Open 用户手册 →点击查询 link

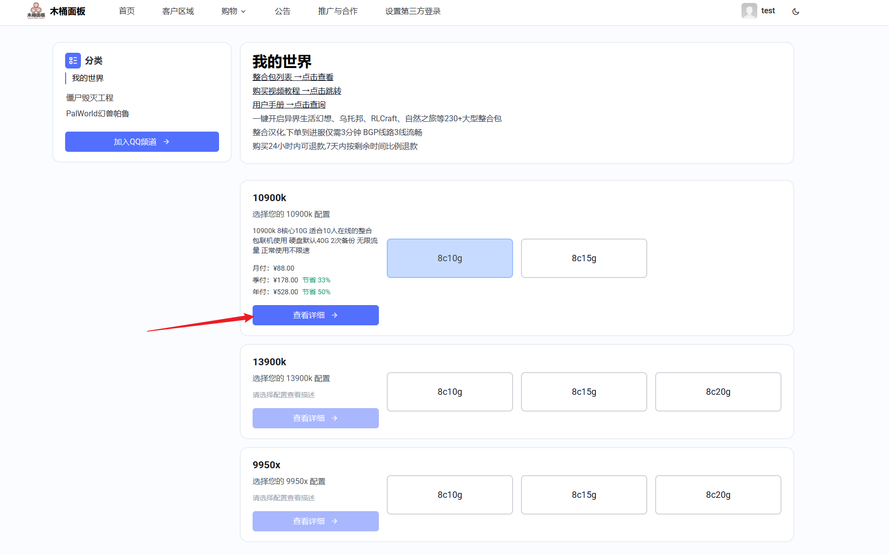click(289, 105)
